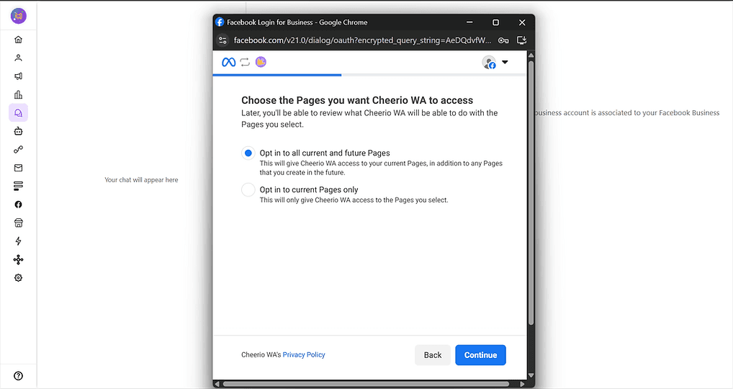
Task: Open the Chatbot robot icon in sidebar
Action: point(18,131)
